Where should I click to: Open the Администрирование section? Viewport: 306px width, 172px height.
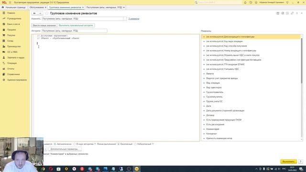(17, 80)
